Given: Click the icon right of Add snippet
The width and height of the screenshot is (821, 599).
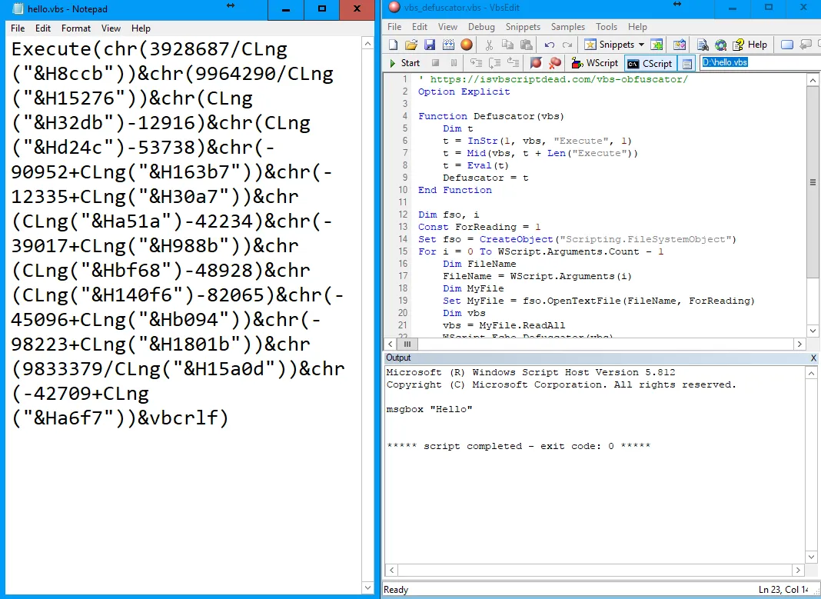Looking at the screenshot, I should pyautogui.click(x=680, y=45).
